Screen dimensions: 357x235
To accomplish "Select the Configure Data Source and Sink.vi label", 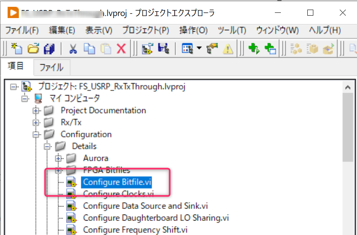I will 145,206.
